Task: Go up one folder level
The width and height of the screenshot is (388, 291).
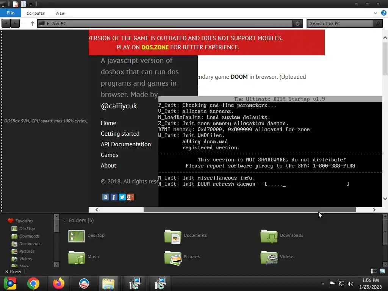Action: click(x=33, y=23)
